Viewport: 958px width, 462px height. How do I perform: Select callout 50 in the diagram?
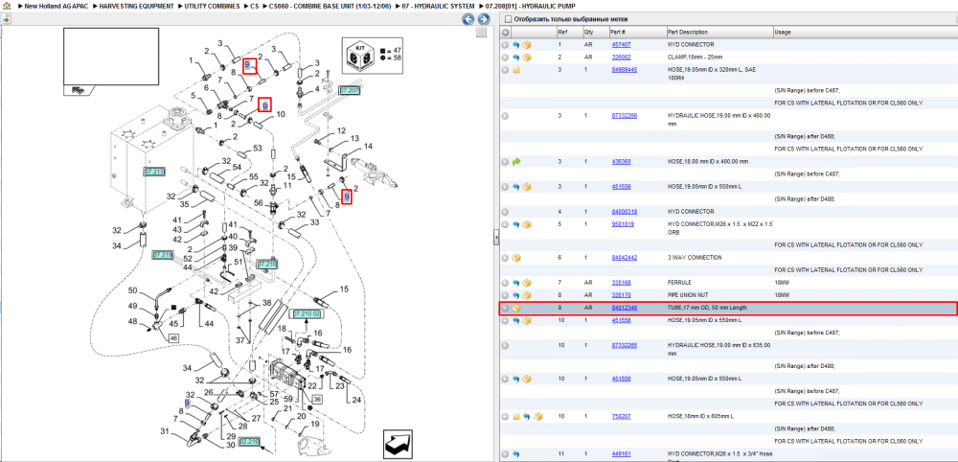(x=132, y=290)
